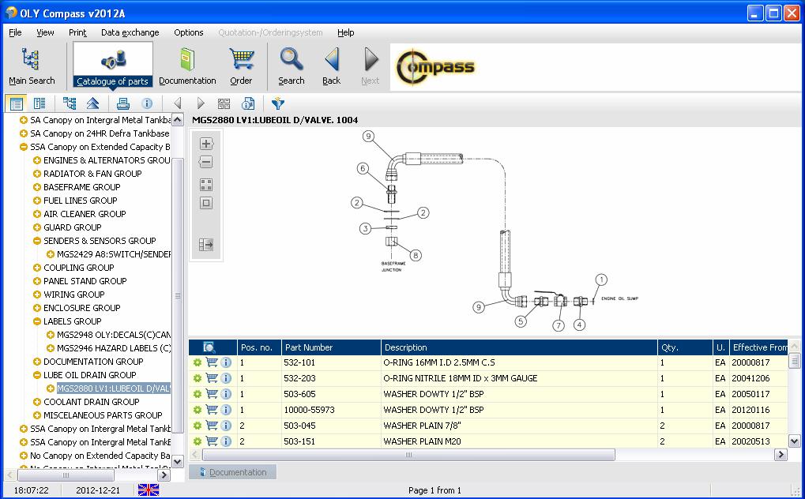Open the Order shopping cart

coord(241,66)
